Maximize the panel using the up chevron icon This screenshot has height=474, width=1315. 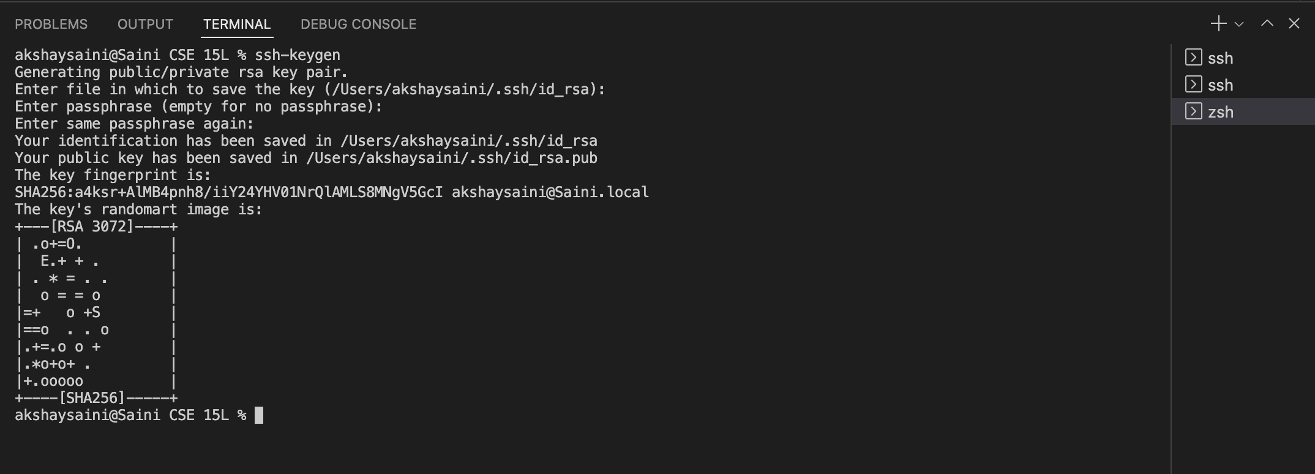pyautogui.click(x=1266, y=24)
